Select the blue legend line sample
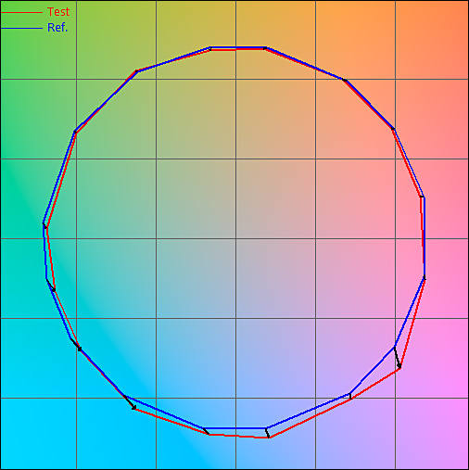This screenshot has width=469, height=470. click(x=21, y=29)
